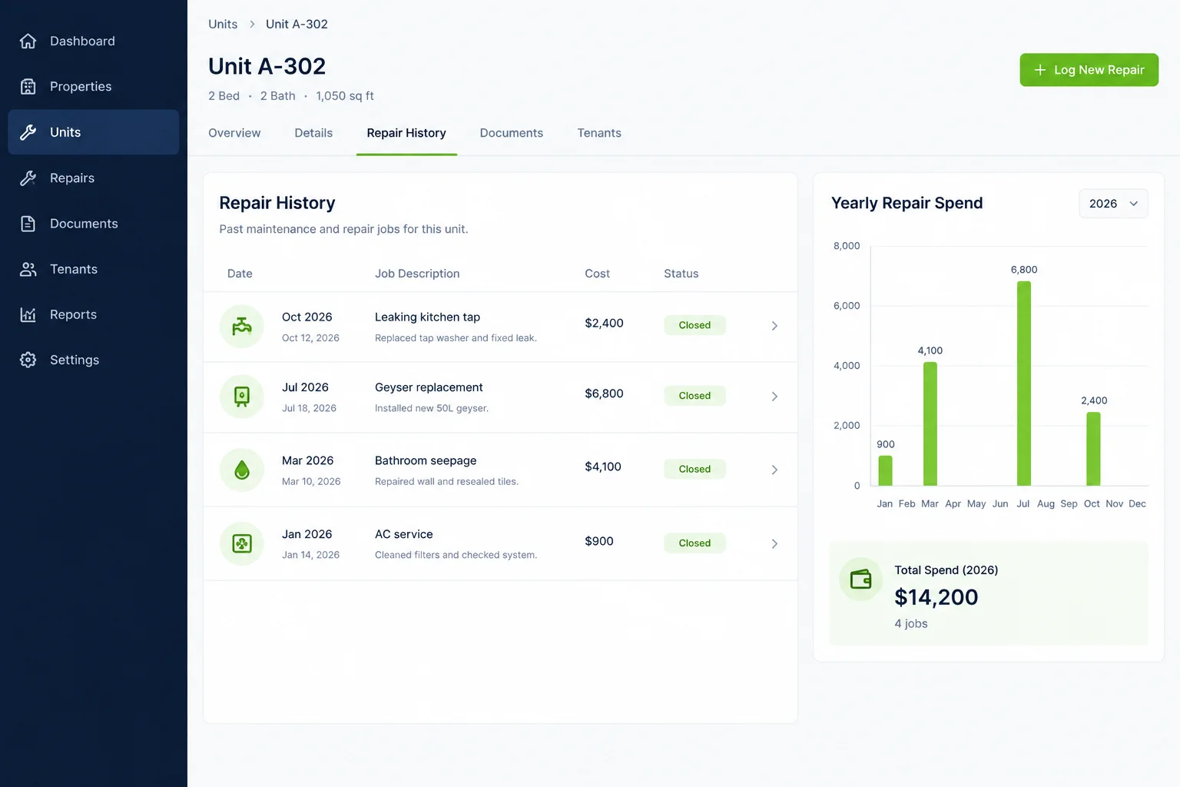Click the fan icon for AC service
The image size is (1180, 787).
click(242, 543)
